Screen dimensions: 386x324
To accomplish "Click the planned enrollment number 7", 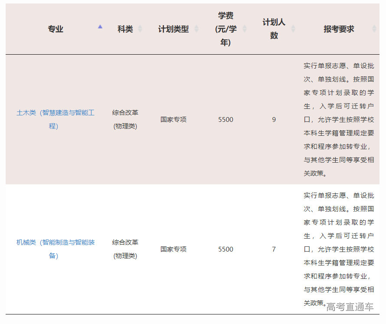I will pos(274,249).
